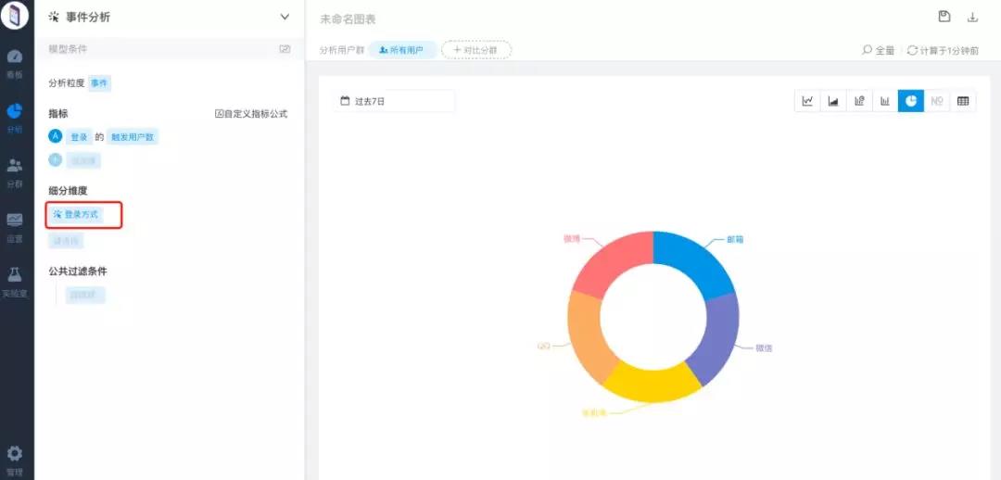1001x480 pixels.
Task: Select the active pie chart toggle
Action: 911,101
